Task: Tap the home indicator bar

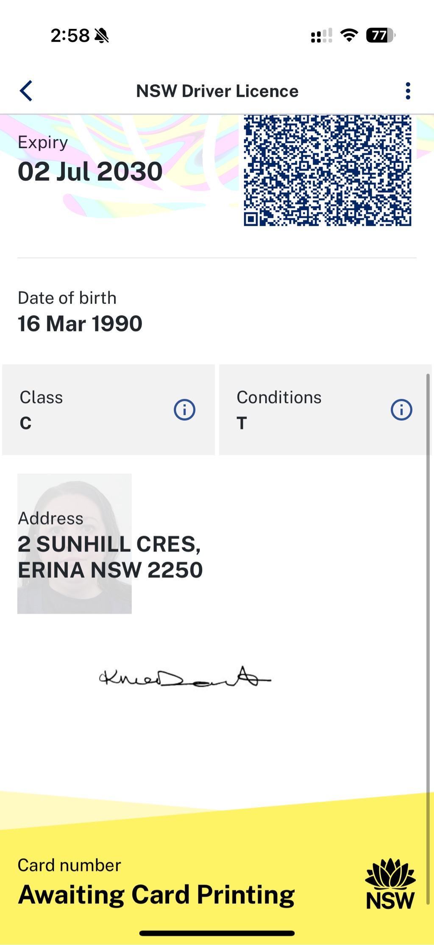Action: click(217, 933)
